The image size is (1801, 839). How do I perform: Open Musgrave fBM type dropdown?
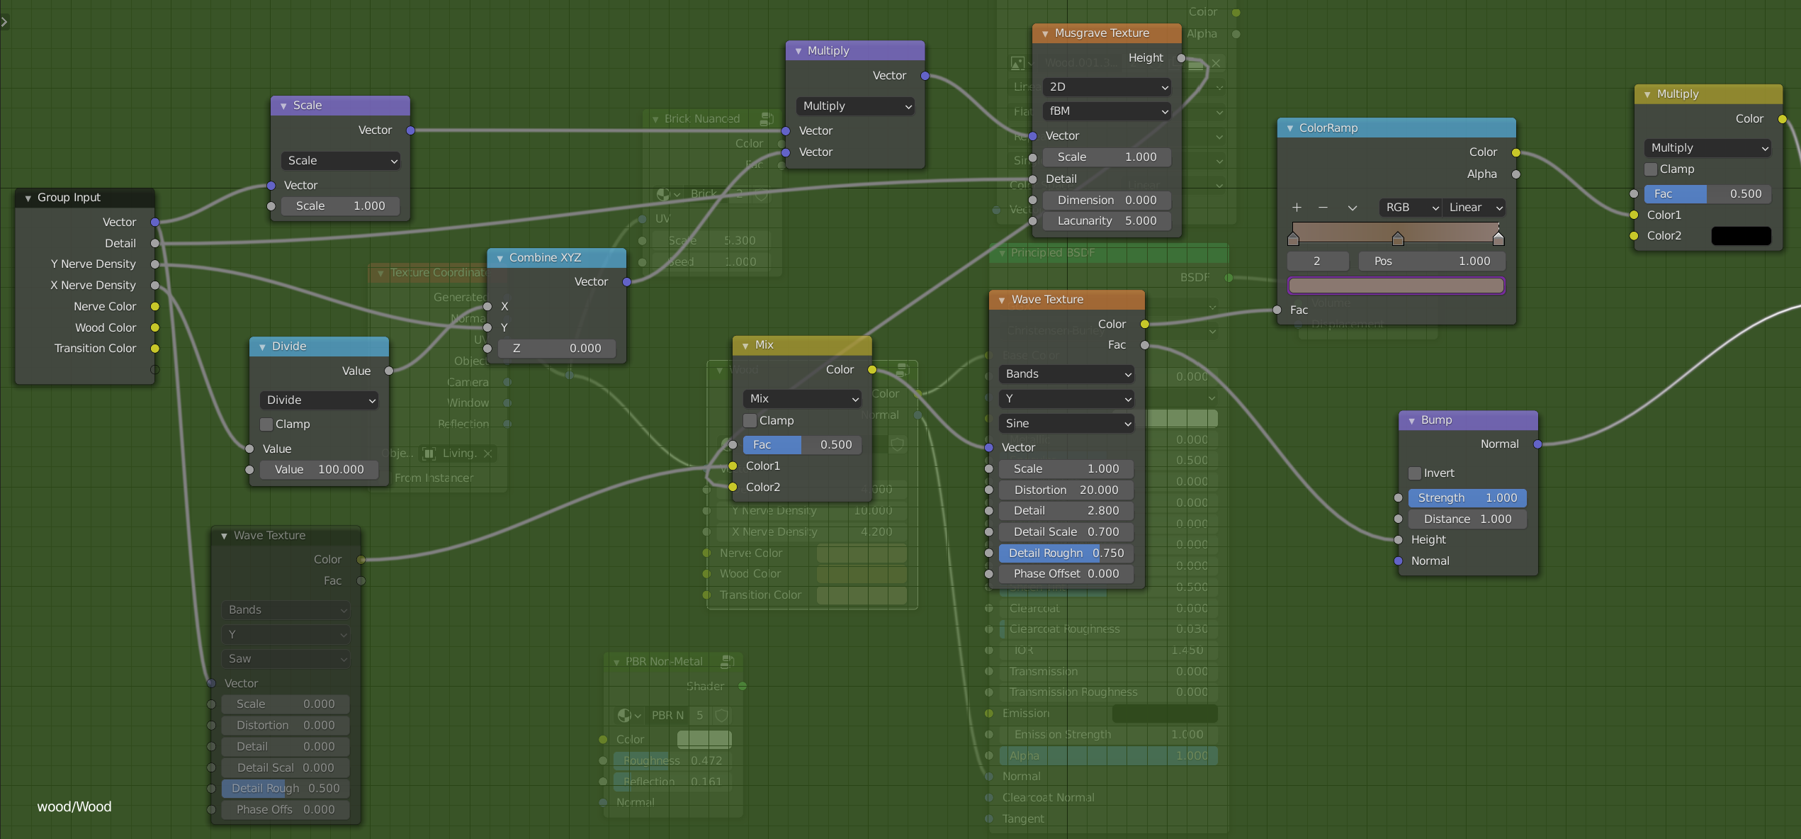pyautogui.click(x=1107, y=111)
